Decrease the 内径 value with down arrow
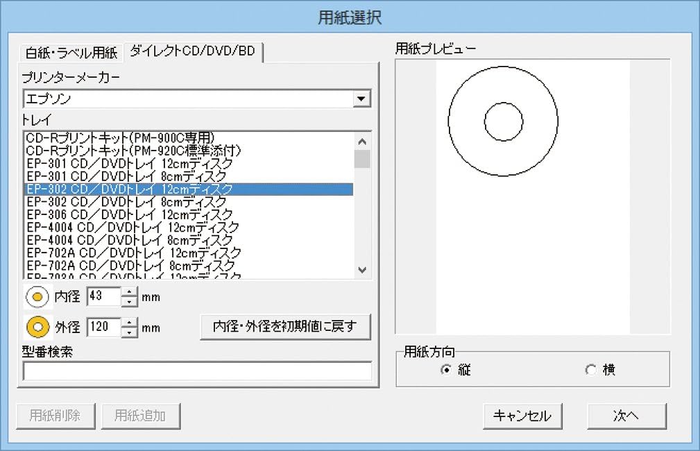700x451 pixels. tap(130, 302)
